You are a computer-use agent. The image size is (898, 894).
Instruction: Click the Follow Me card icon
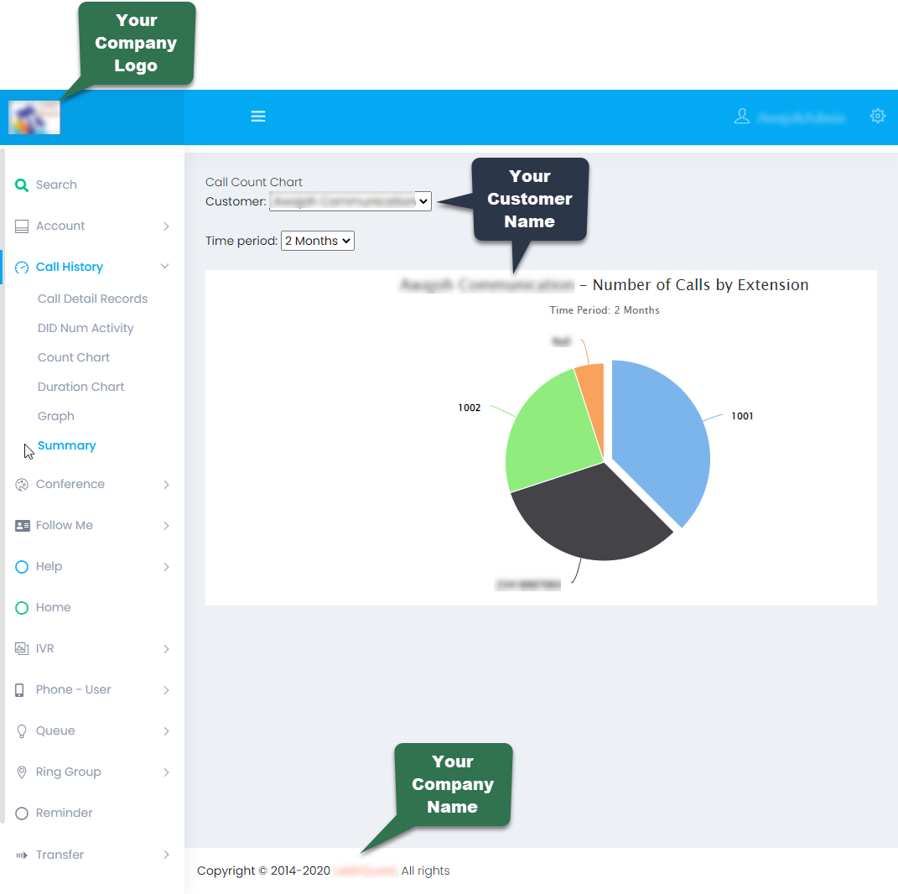[x=22, y=526]
